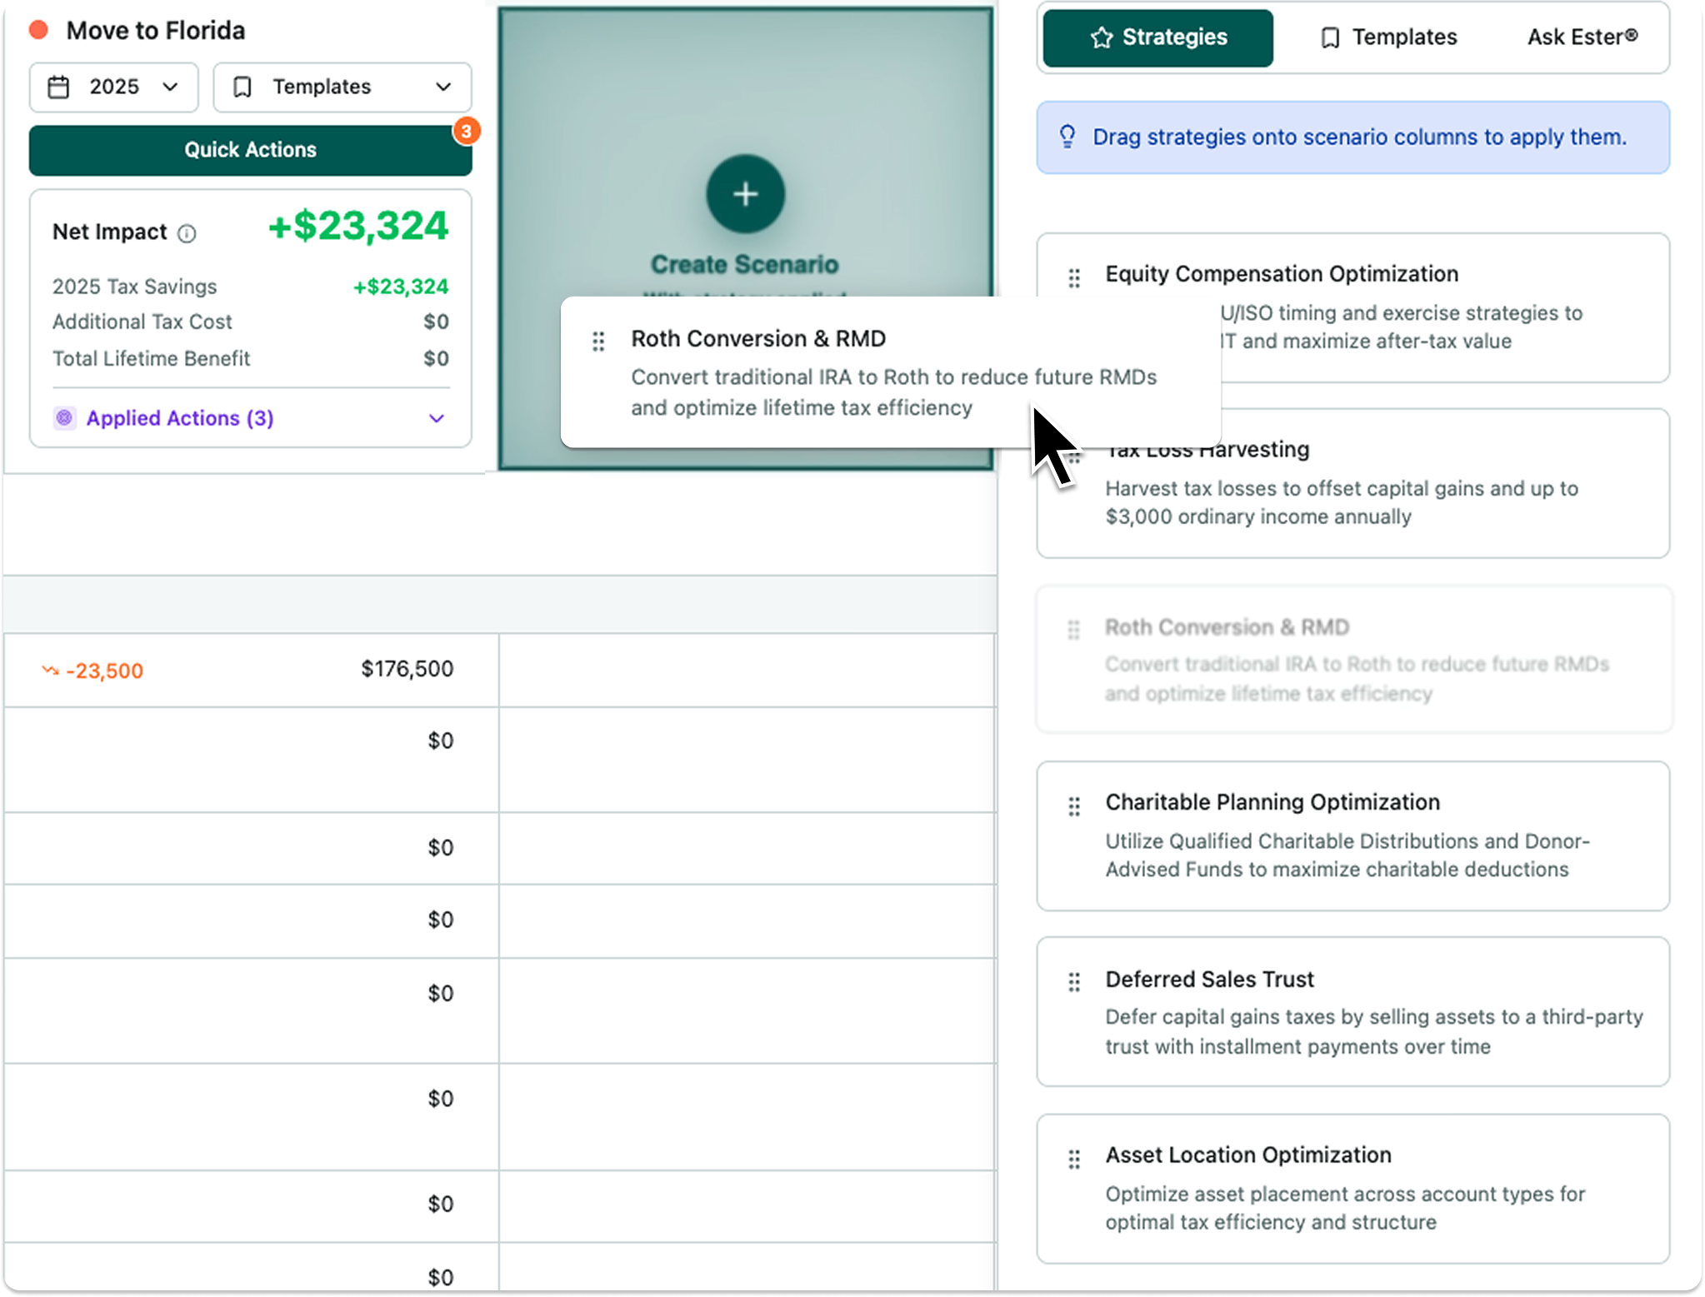Image resolution: width=1705 pixels, height=1297 pixels.
Task: Grab drag handle on Equity Compensation Optimization
Action: tap(1074, 278)
